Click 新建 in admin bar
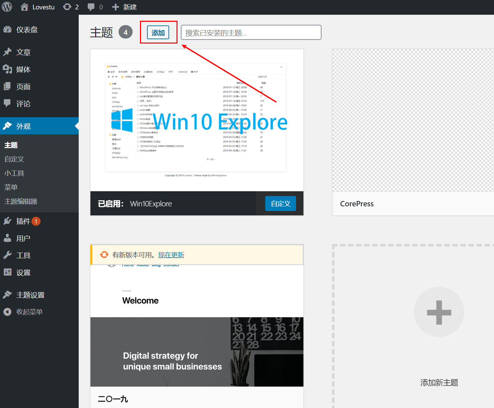The height and width of the screenshot is (408, 494). [x=130, y=7]
